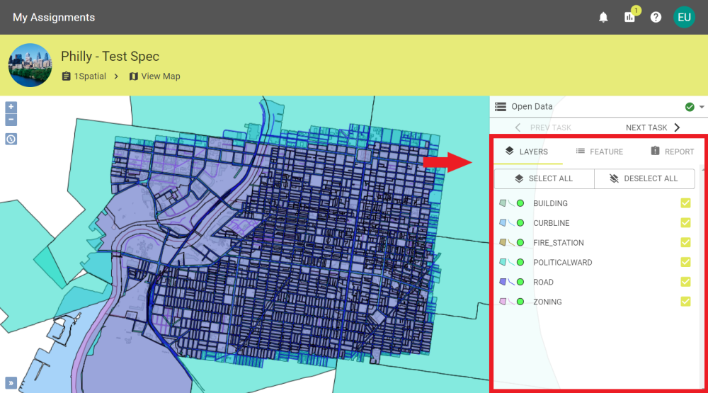This screenshot has width=708, height=393.
Task: Click the green task status checkmark icon
Action: point(690,107)
